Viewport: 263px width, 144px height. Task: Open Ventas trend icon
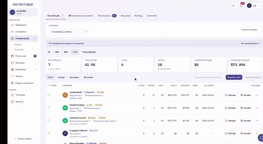(x=12, y=76)
